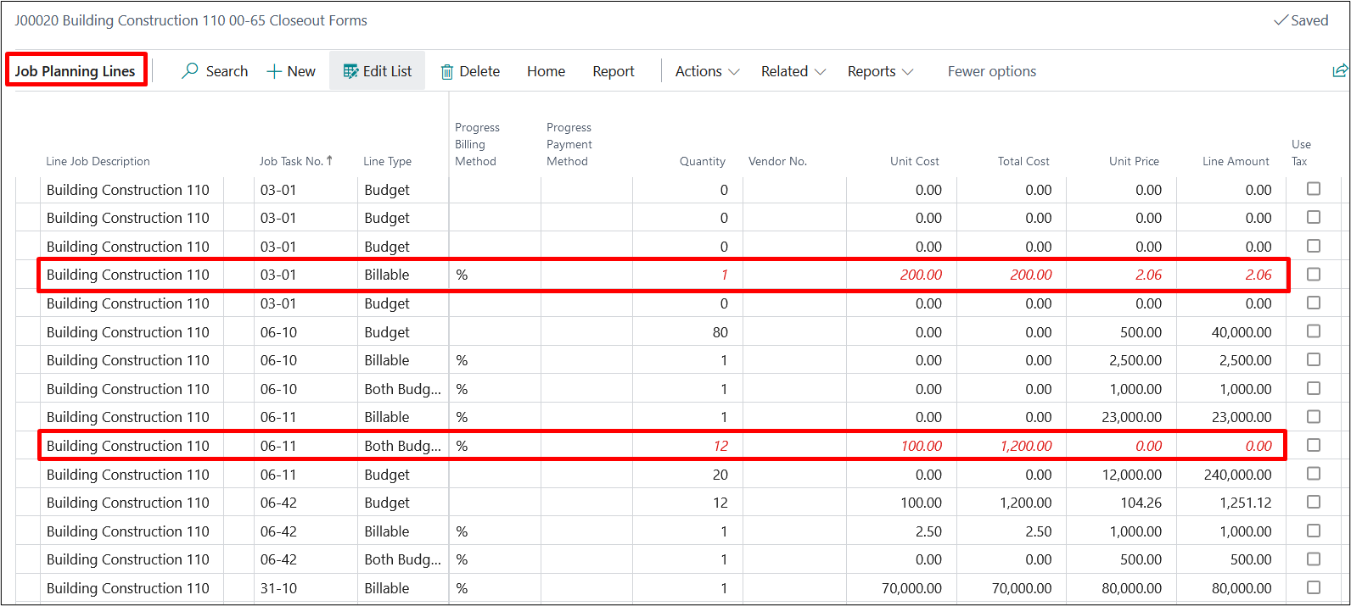Click Fewer options link
The width and height of the screenshot is (1351, 606).
coord(991,72)
